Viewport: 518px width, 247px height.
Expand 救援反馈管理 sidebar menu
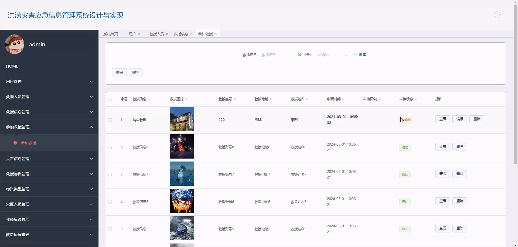49,219
